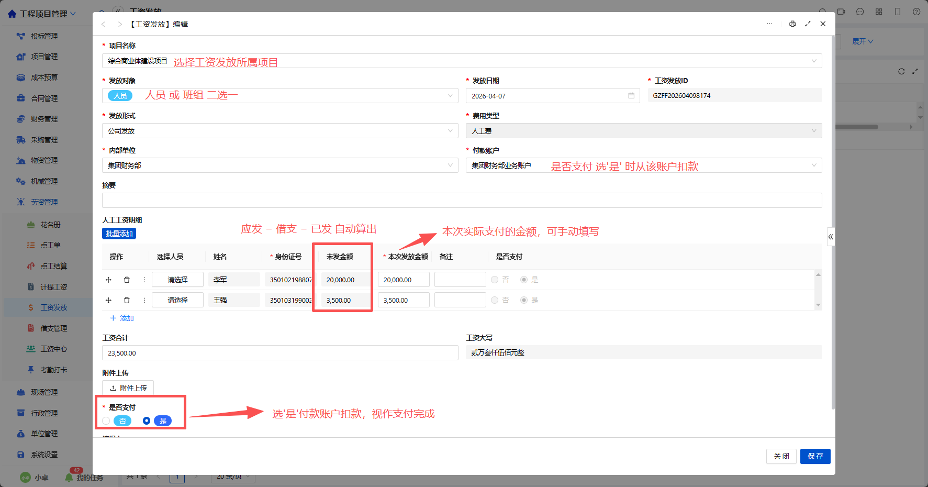
Task: Open 成本预算 in the sidebar
Action: point(44,78)
